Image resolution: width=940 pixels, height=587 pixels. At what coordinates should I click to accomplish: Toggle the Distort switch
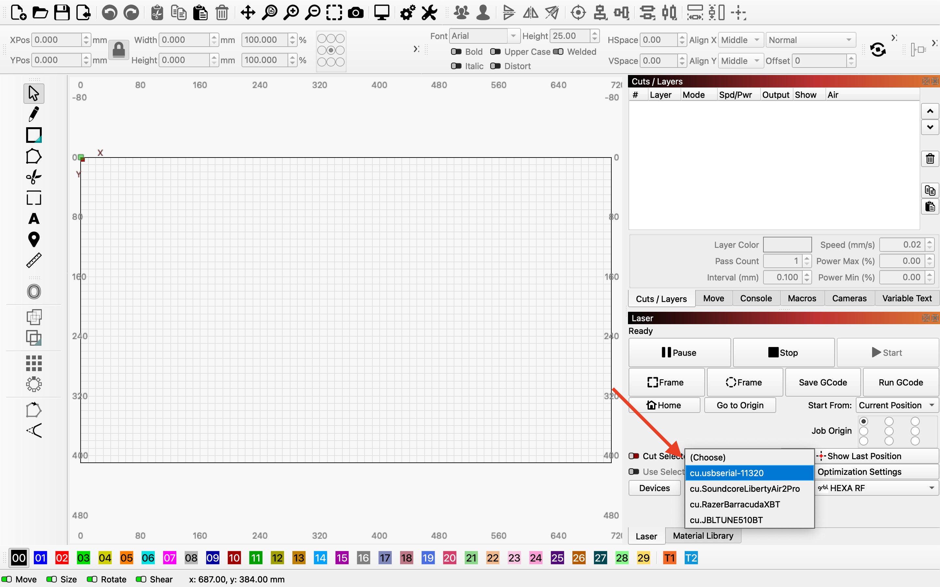(495, 66)
